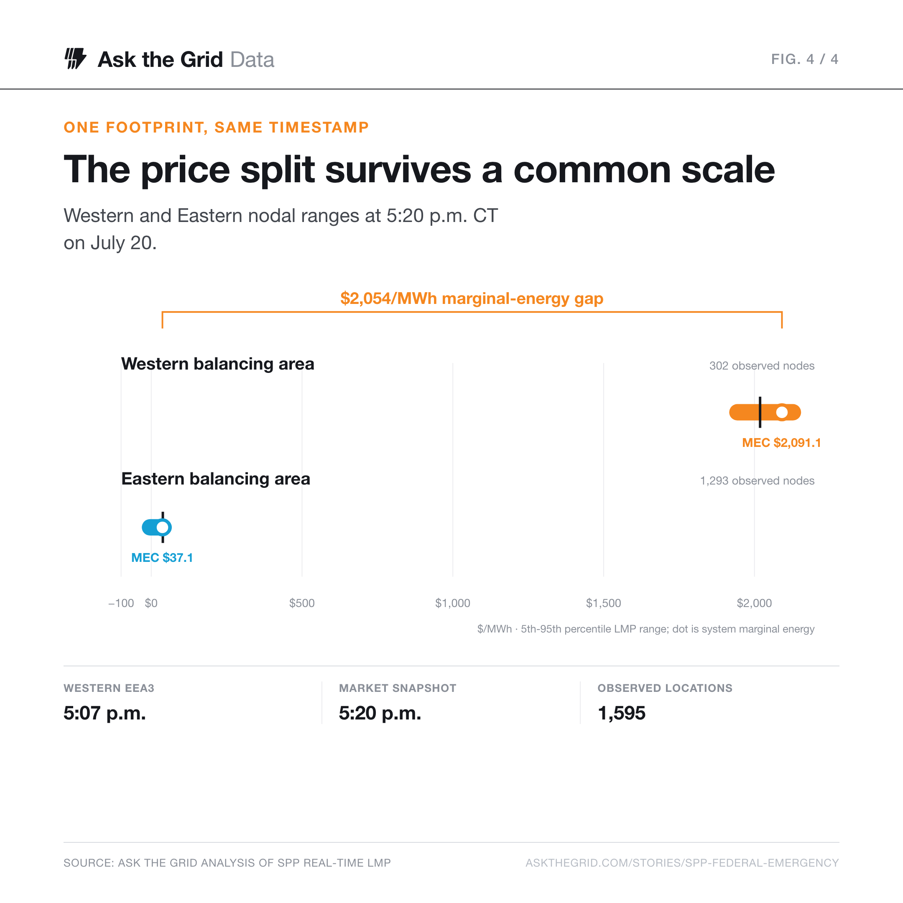Viewport: 903px width, 903px height.
Task: Click the MEC $2,091.1 label
Action: coord(781,443)
